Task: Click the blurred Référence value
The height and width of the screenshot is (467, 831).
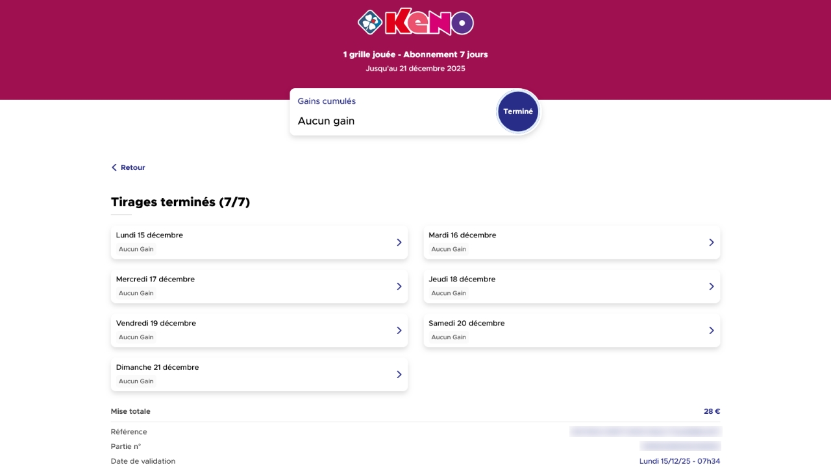Action: (x=645, y=432)
